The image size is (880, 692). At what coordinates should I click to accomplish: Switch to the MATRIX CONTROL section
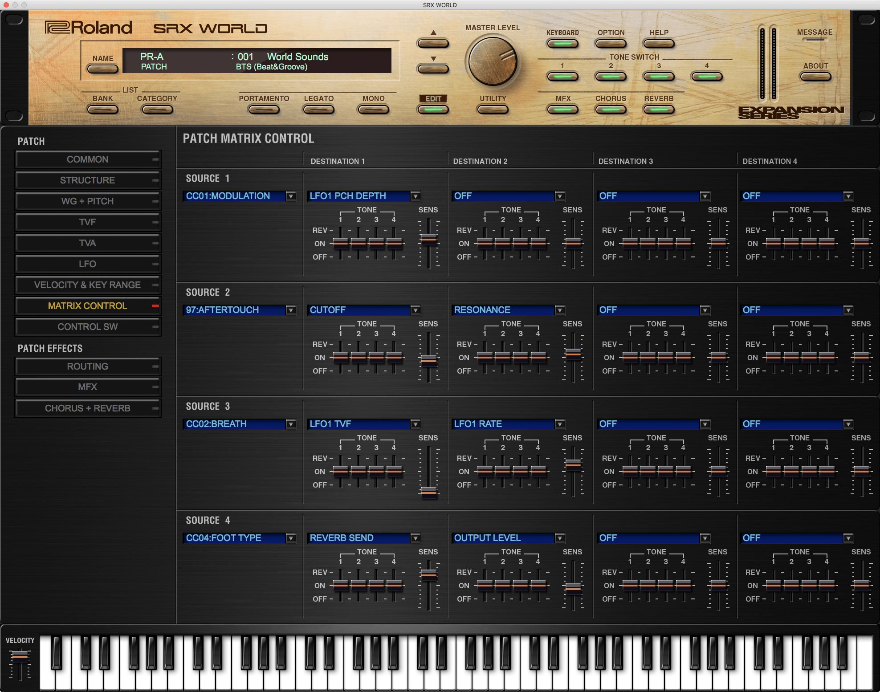click(x=88, y=306)
